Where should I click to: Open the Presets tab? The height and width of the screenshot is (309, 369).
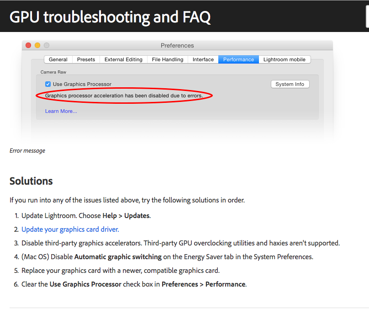(86, 59)
